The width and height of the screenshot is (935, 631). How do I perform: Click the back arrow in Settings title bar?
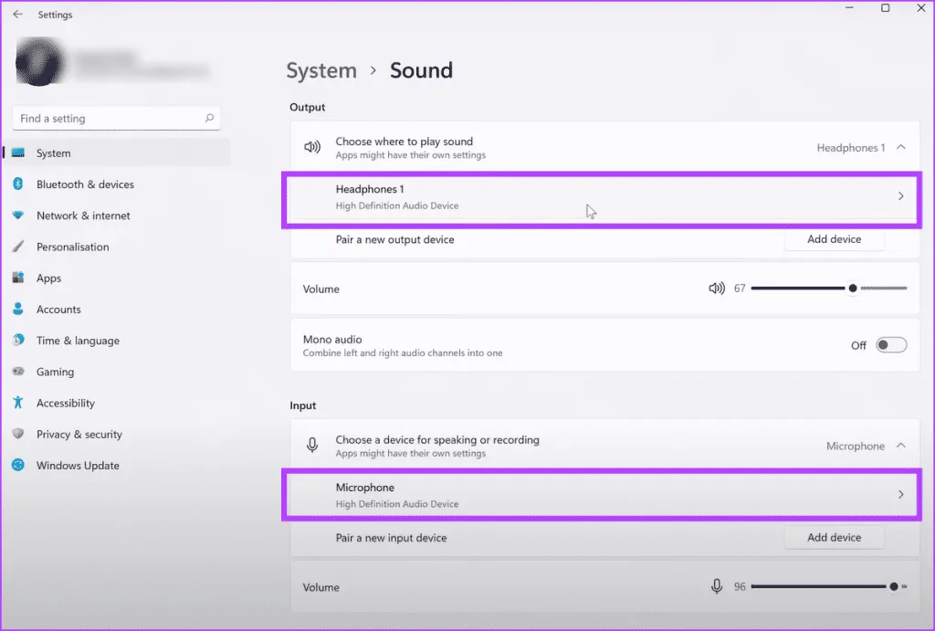click(x=18, y=15)
